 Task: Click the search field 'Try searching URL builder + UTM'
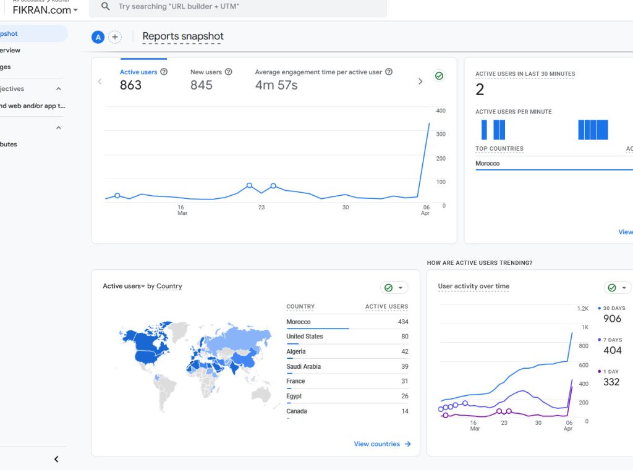[238, 7]
